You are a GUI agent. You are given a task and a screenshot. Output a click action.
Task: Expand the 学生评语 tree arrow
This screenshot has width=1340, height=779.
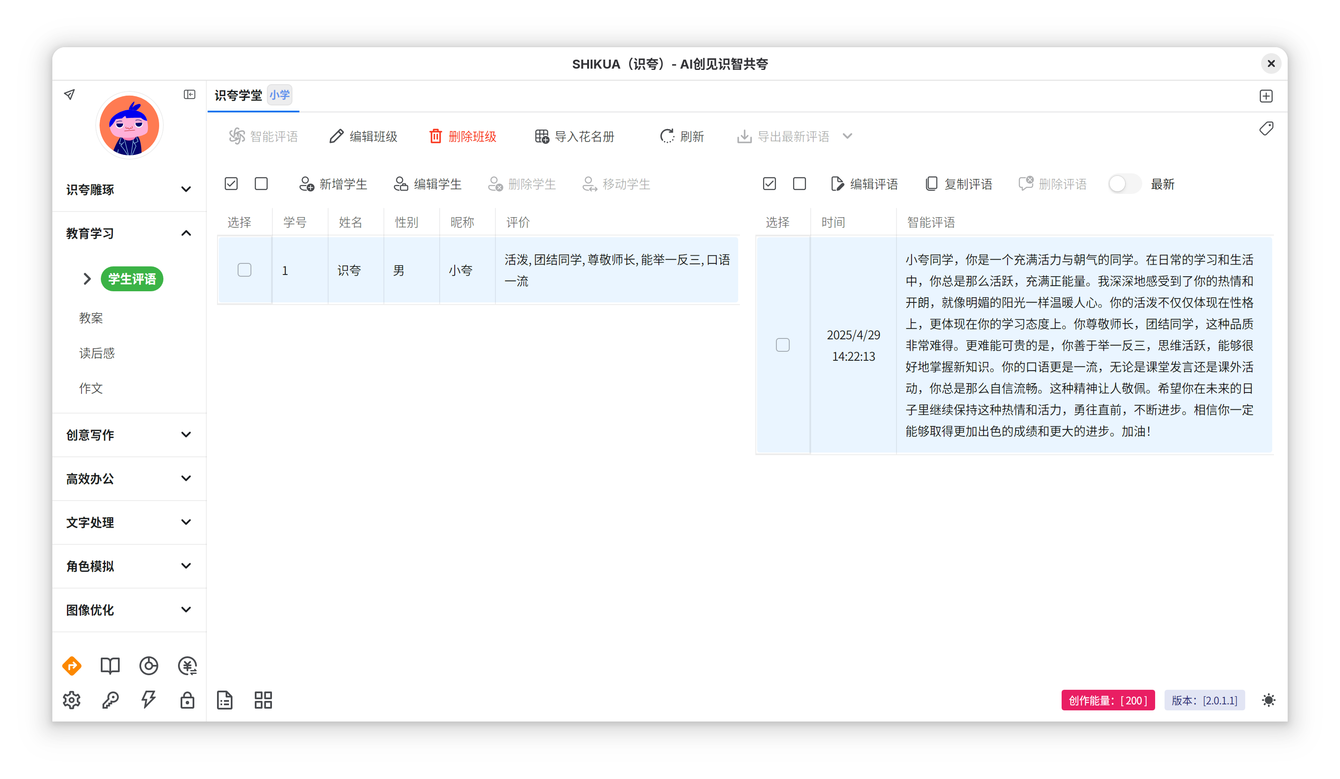pos(87,279)
